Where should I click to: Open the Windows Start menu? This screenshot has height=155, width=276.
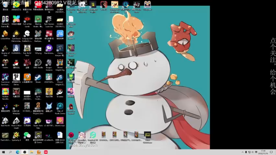point(3,152)
